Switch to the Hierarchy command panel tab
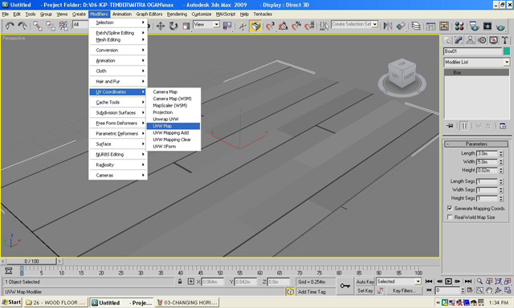 coord(470,40)
